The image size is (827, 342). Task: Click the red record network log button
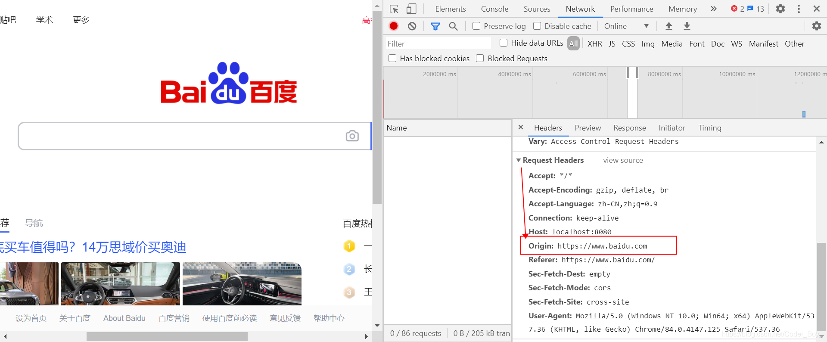point(394,26)
